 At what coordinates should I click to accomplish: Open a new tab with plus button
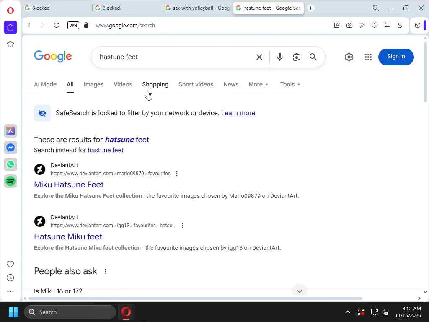[311, 8]
